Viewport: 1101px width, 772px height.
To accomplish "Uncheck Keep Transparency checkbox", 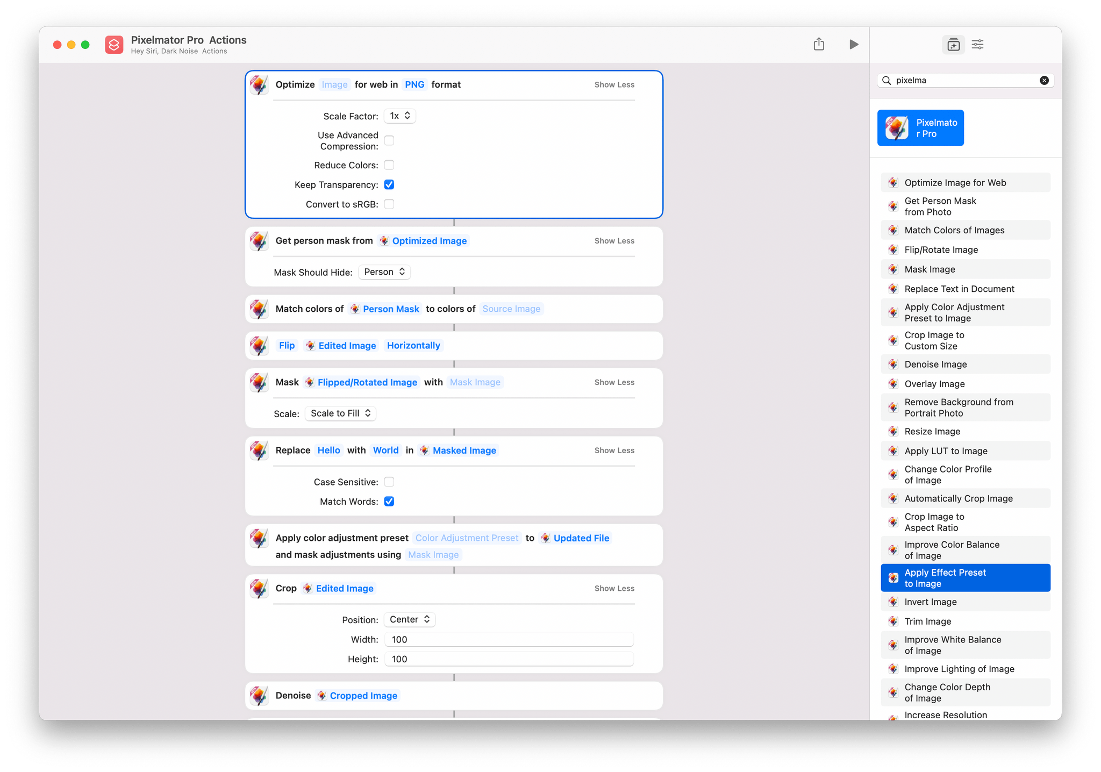I will click(x=389, y=185).
